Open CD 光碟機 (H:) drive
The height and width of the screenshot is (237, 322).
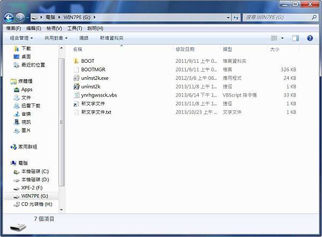36,204
